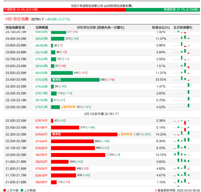Click the 574 [+188] count value
Image resolution: width=201 pixels, height=192 pixels.
tap(88, 127)
